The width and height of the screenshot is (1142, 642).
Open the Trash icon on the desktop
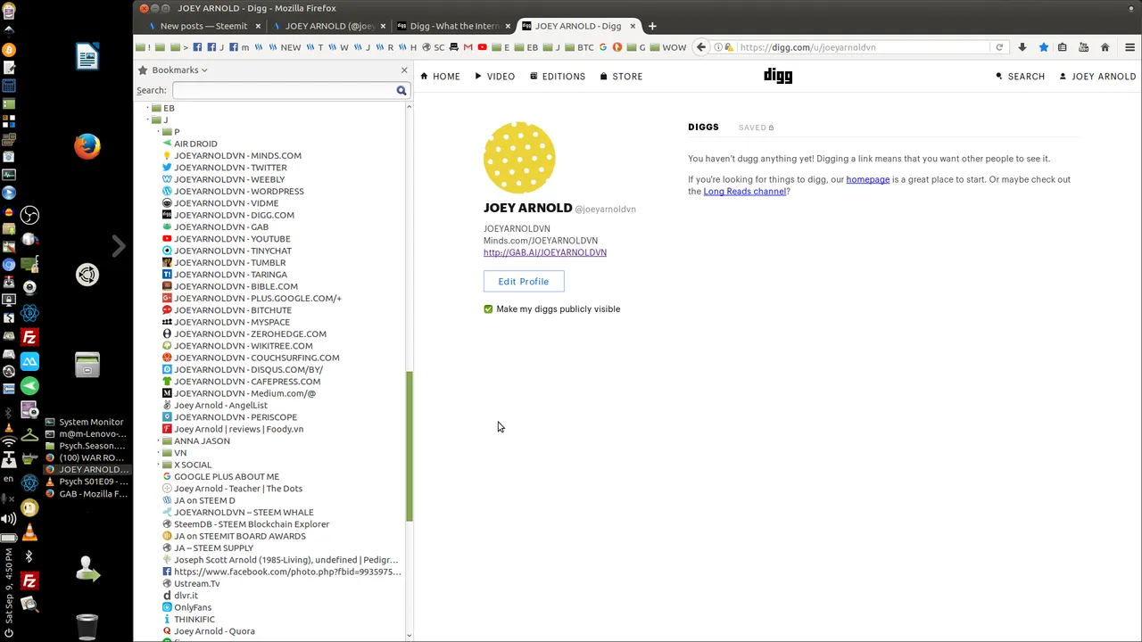tap(87, 626)
